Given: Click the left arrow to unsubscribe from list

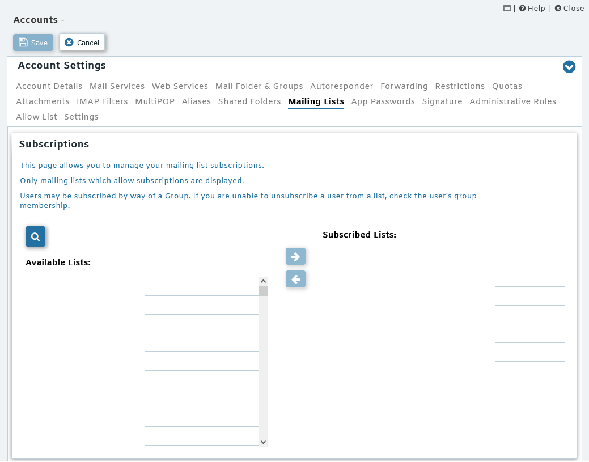Looking at the screenshot, I should 295,279.
